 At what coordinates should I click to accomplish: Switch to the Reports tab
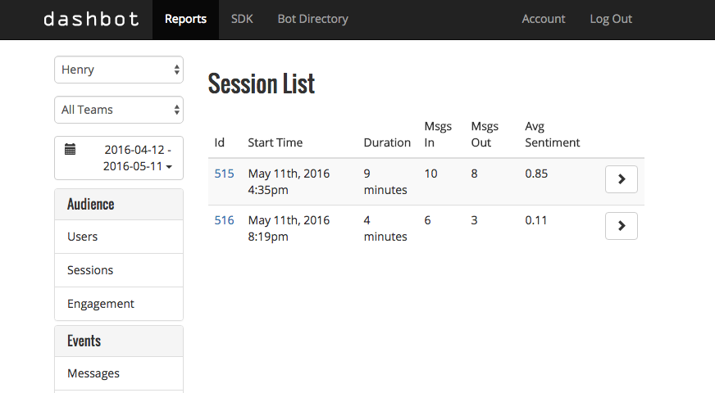pos(185,19)
